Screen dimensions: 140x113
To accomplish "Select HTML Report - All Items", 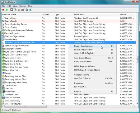I will [93, 66].
